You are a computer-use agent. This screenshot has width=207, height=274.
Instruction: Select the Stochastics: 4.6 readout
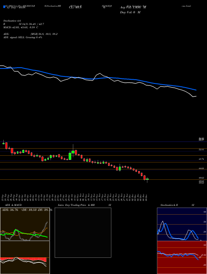[x=12, y=21]
